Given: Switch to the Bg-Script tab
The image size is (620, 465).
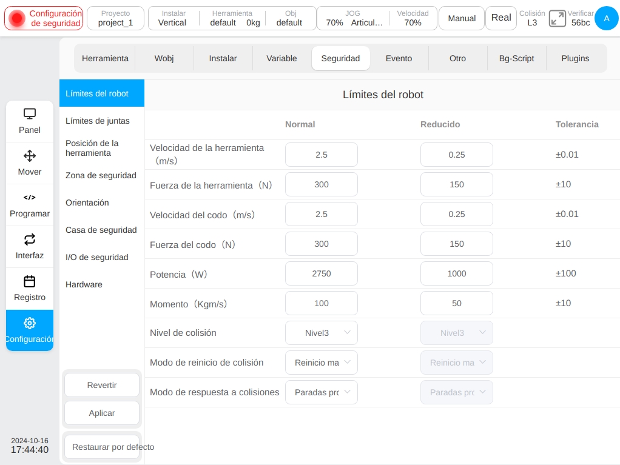Looking at the screenshot, I should pyautogui.click(x=516, y=58).
